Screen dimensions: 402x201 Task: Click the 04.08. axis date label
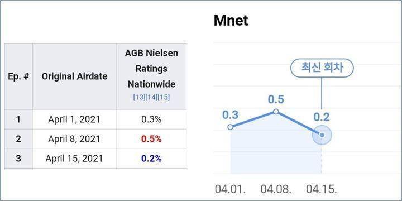[x=276, y=189]
